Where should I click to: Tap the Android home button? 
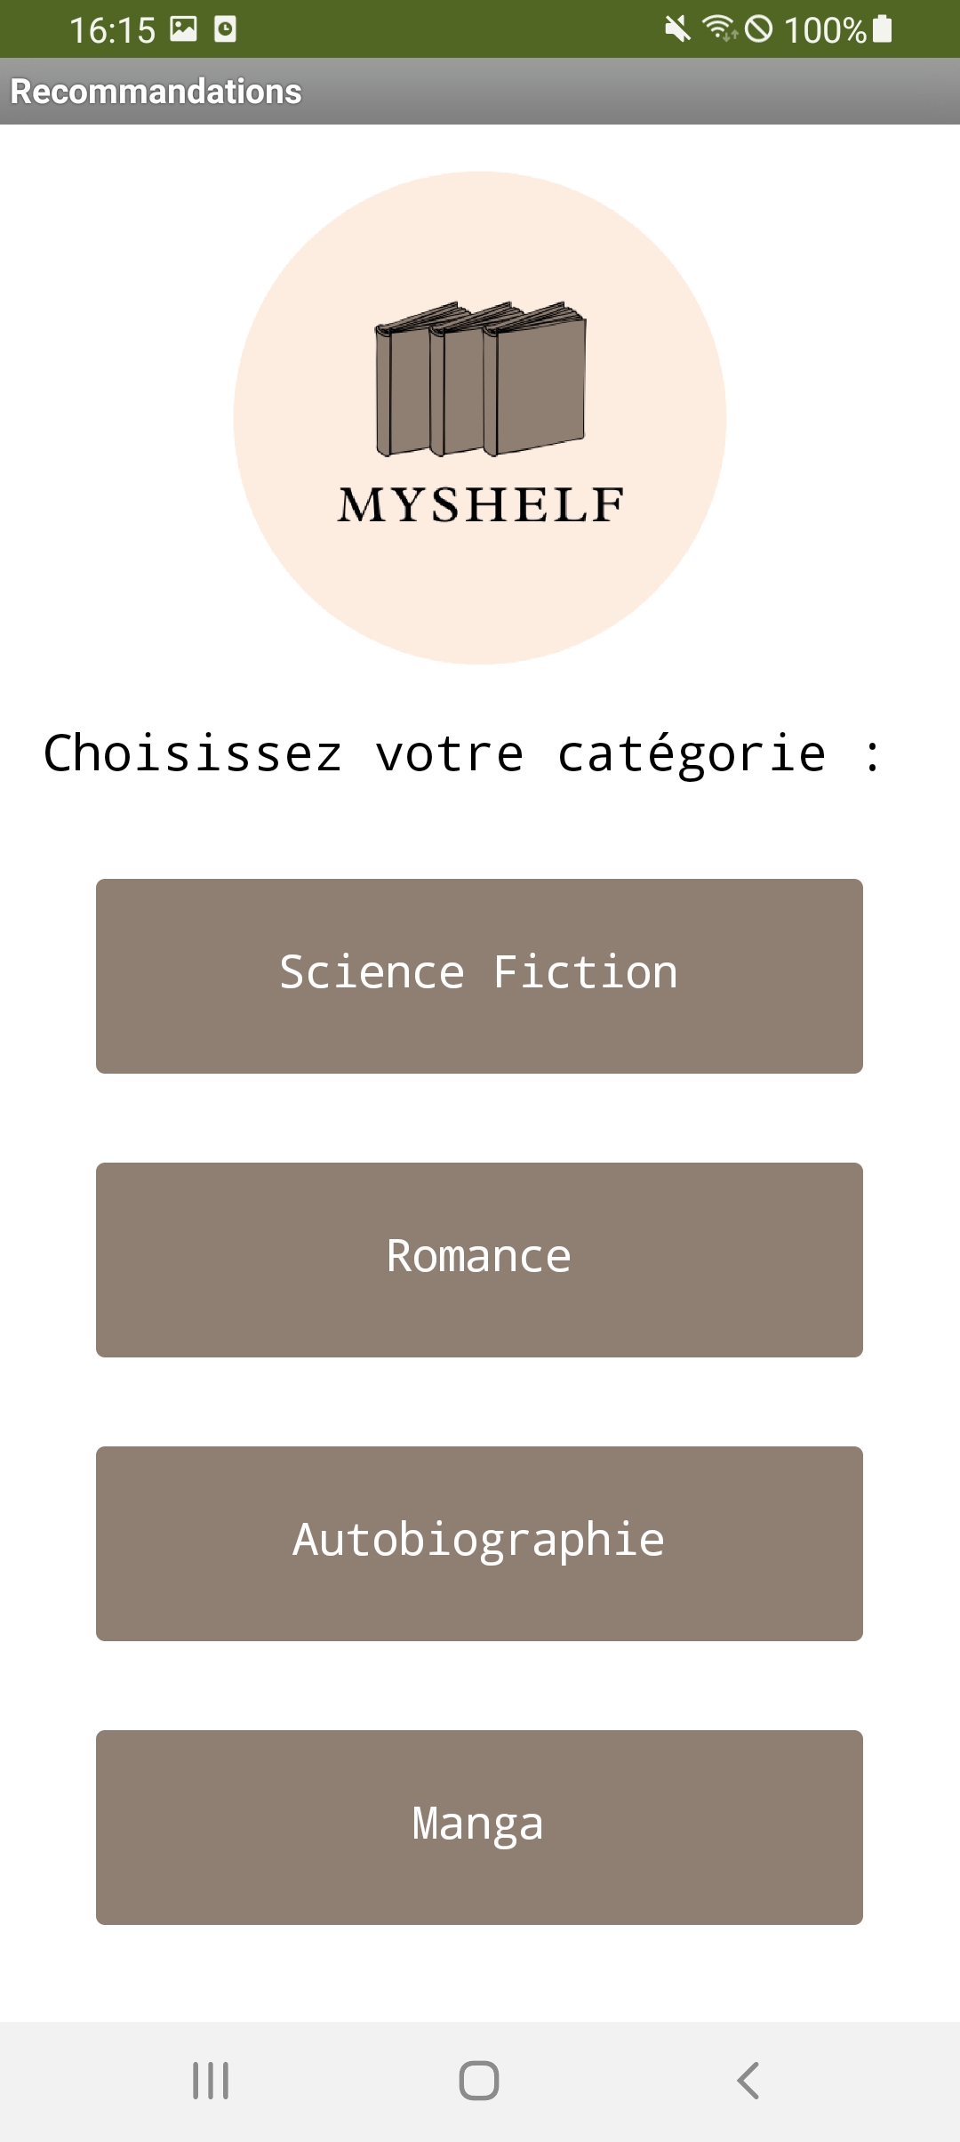click(x=479, y=2081)
